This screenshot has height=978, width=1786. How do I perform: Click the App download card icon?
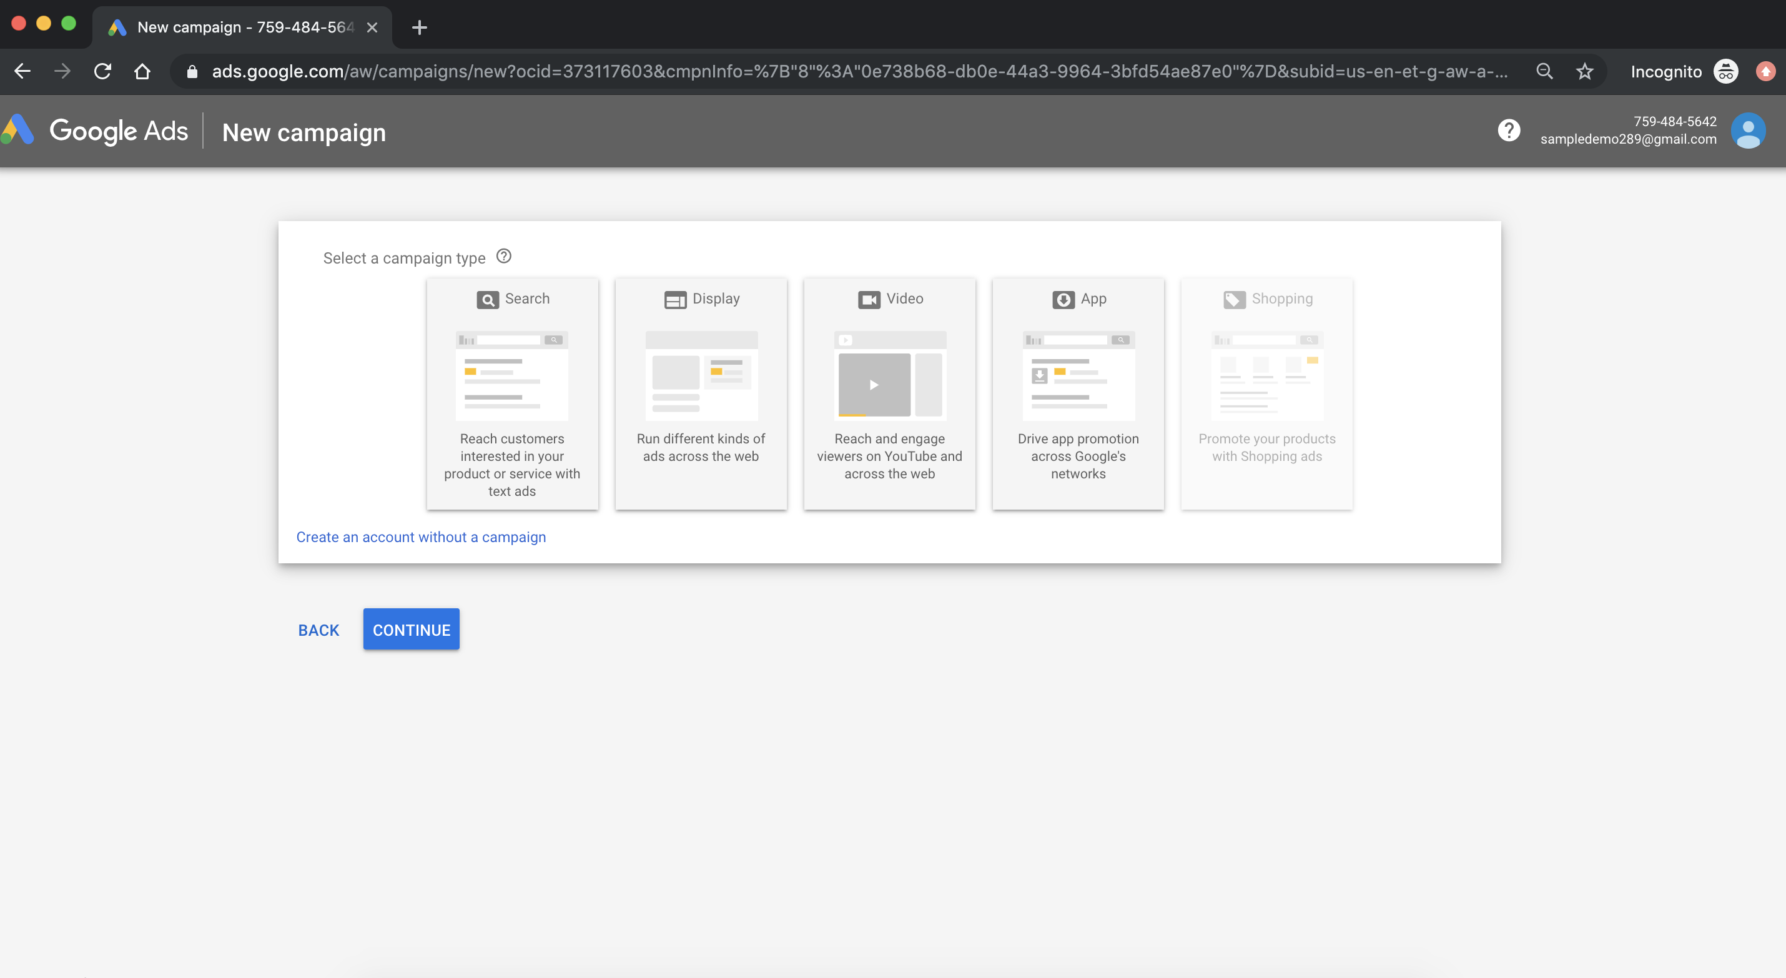tap(1063, 300)
